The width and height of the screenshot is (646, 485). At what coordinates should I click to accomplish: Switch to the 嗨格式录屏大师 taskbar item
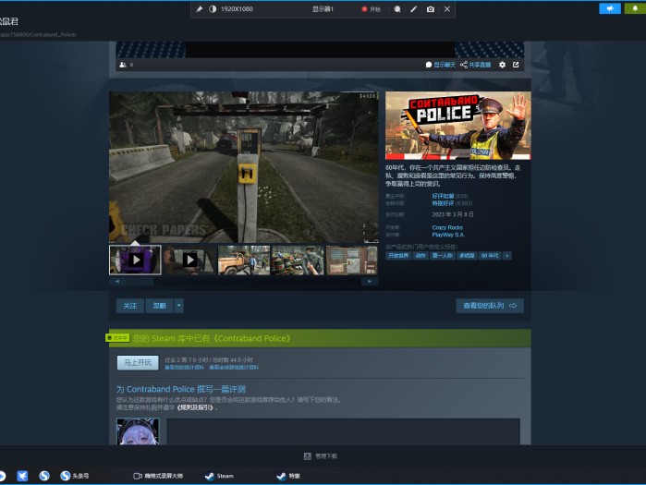[158, 476]
